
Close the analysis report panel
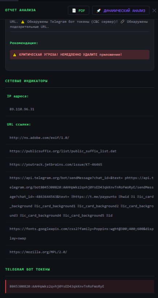click(x=154, y=10)
